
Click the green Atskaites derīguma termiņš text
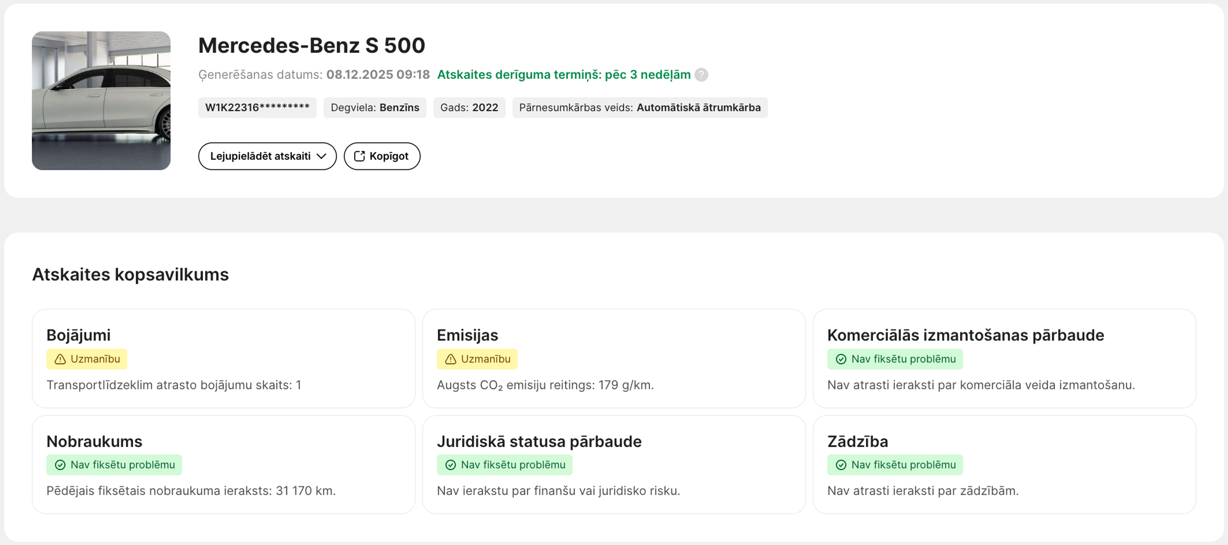[x=564, y=75]
